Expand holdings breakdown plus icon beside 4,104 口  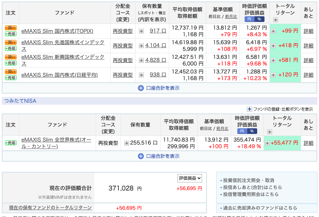[141, 46]
